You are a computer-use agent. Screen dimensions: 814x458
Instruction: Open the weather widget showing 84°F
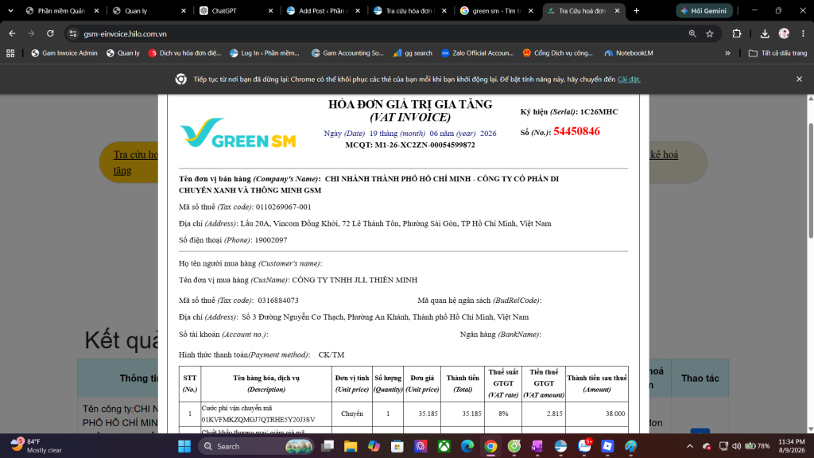pyautogui.click(x=37, y=445)
